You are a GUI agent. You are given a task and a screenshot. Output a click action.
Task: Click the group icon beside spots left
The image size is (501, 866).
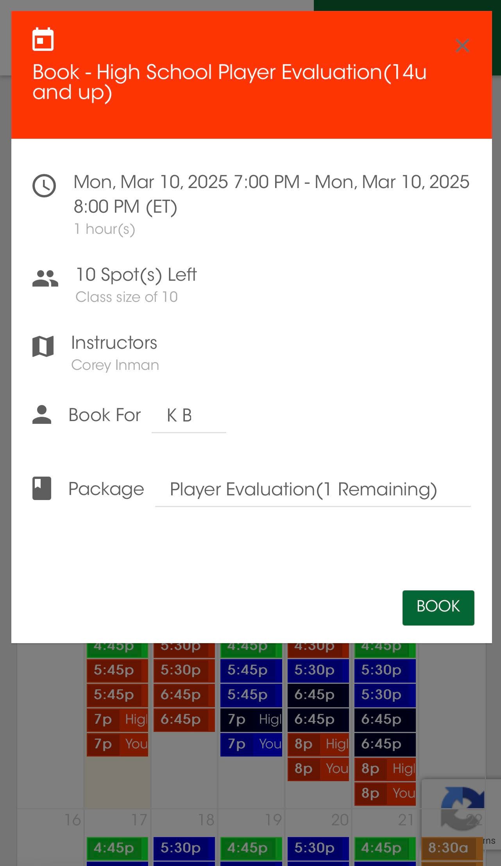45,279
